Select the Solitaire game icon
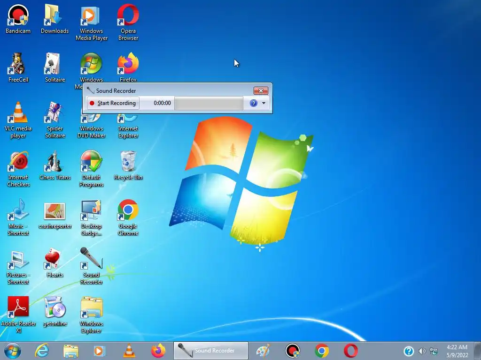This screenshot has height=360, width=481. [x=54, y=67]
